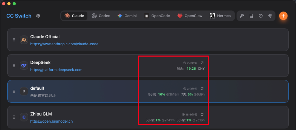
Task: Refresh DeepSeek balance usage
Action: click(202, 63)
